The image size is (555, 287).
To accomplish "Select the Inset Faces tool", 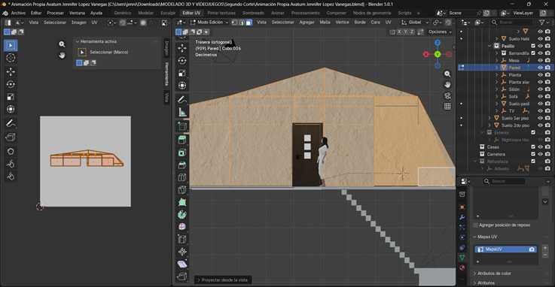I will click(x=182, y=153).
